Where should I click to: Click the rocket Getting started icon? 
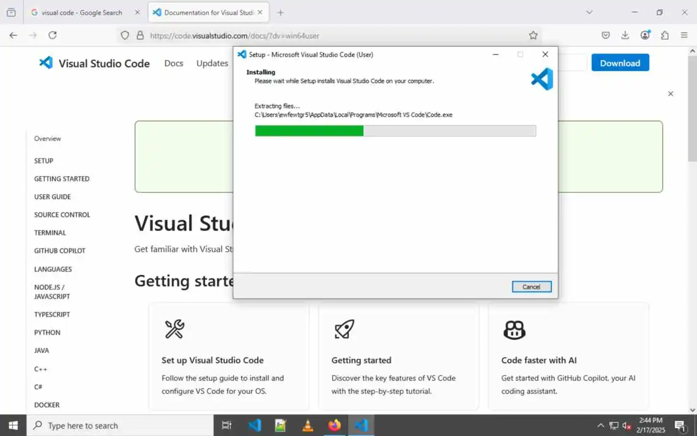point(344,329)
